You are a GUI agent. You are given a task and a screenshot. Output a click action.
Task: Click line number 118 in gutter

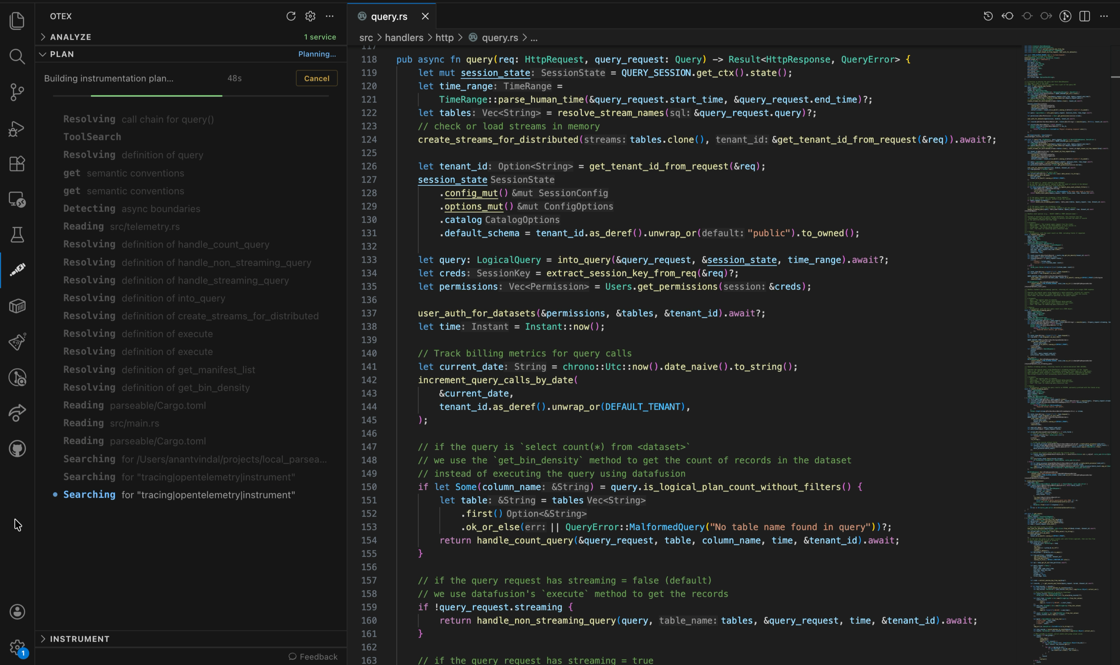click(369, 59)
